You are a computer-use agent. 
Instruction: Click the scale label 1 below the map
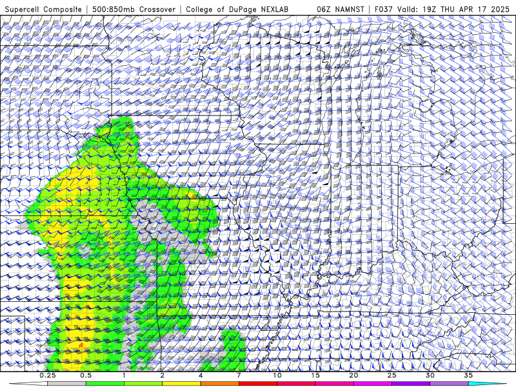pos(124,375)
